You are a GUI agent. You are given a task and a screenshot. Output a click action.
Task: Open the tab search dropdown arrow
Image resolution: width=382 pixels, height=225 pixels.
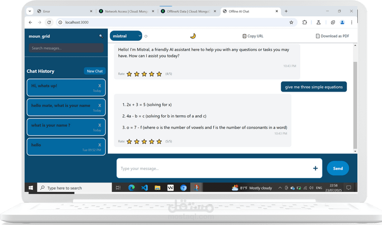tap(30, 11)
